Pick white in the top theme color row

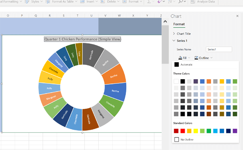[176, 81]
